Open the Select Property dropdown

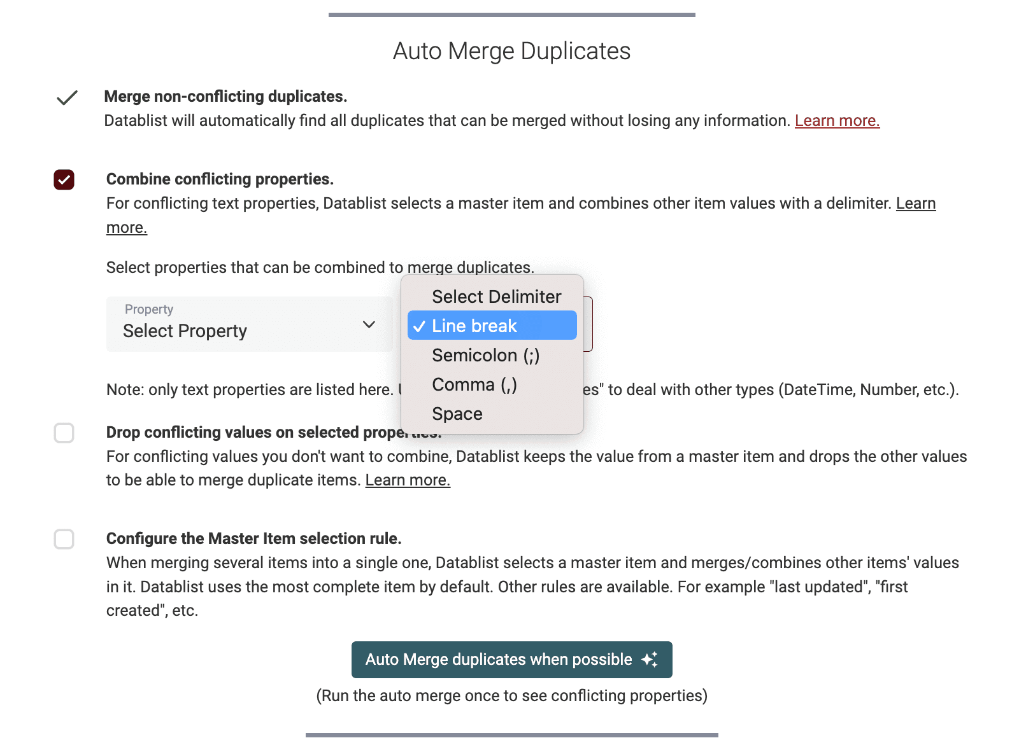248,324
